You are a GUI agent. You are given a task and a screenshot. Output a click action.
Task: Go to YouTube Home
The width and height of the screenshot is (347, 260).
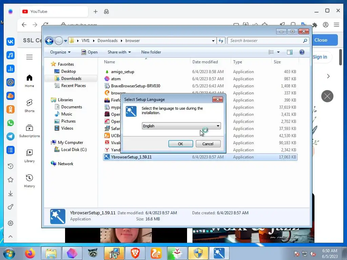29,81
